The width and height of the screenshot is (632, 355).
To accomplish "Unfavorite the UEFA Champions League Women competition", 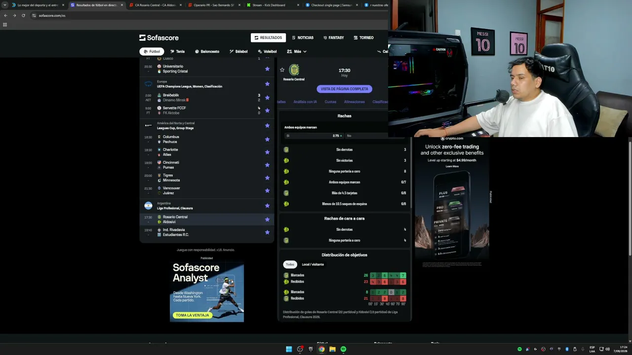I will coord(267,84).
